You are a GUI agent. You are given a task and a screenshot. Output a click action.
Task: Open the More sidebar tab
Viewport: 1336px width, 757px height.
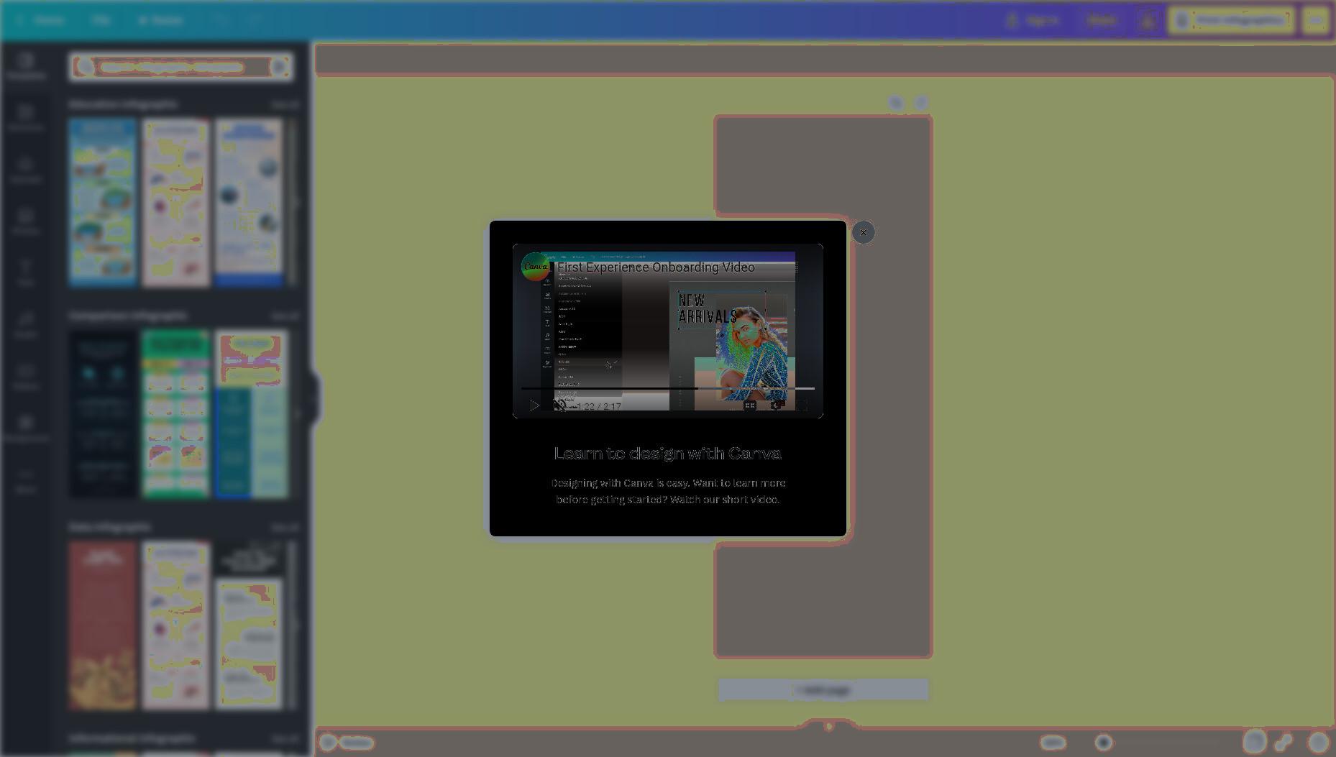(26, 480)
